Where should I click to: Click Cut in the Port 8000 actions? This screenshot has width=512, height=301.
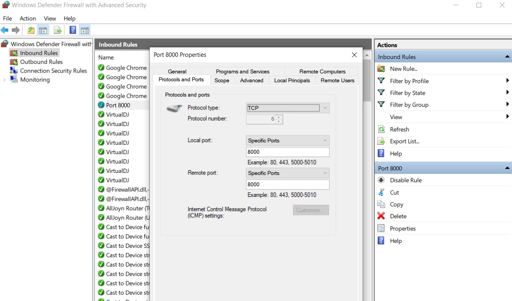pyautogui.click(x=394, y=193)
